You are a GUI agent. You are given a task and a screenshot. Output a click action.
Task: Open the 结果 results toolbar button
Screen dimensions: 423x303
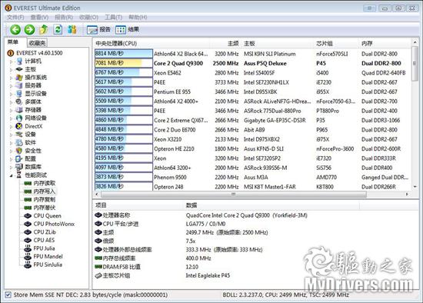pos(127,29)
